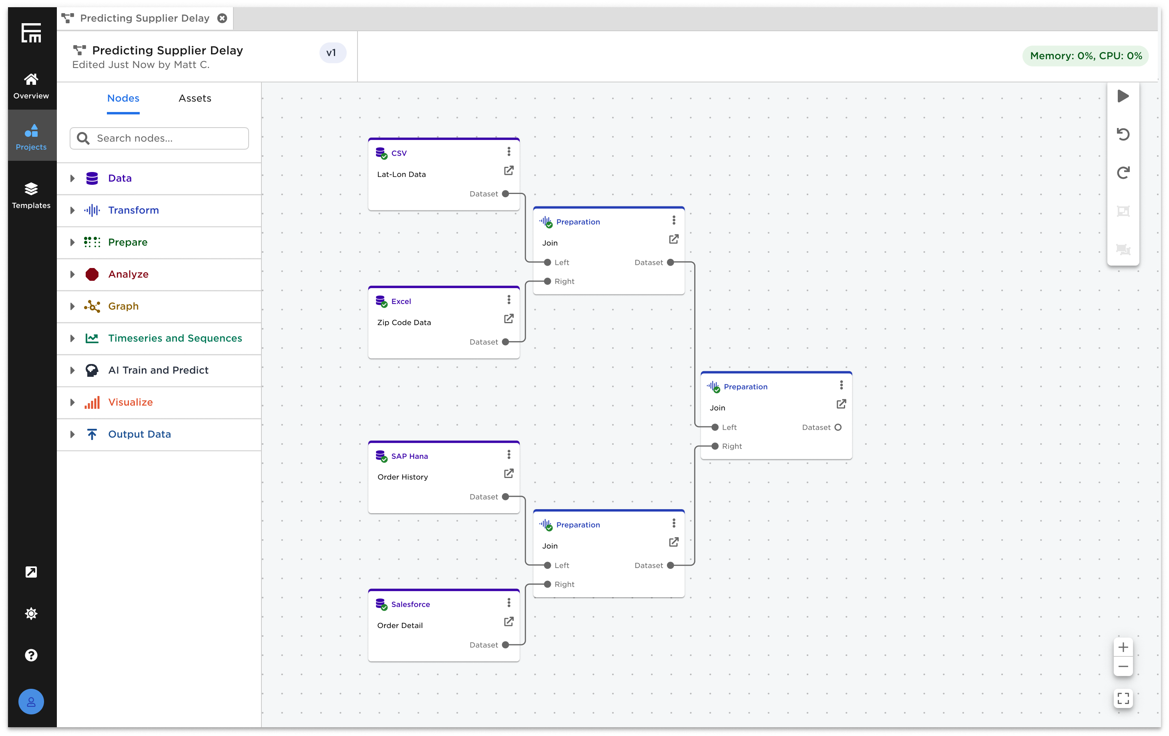Open the settings gear in the sidebar
Viewport: 1169px width, 736px height.
coord(31,614)
